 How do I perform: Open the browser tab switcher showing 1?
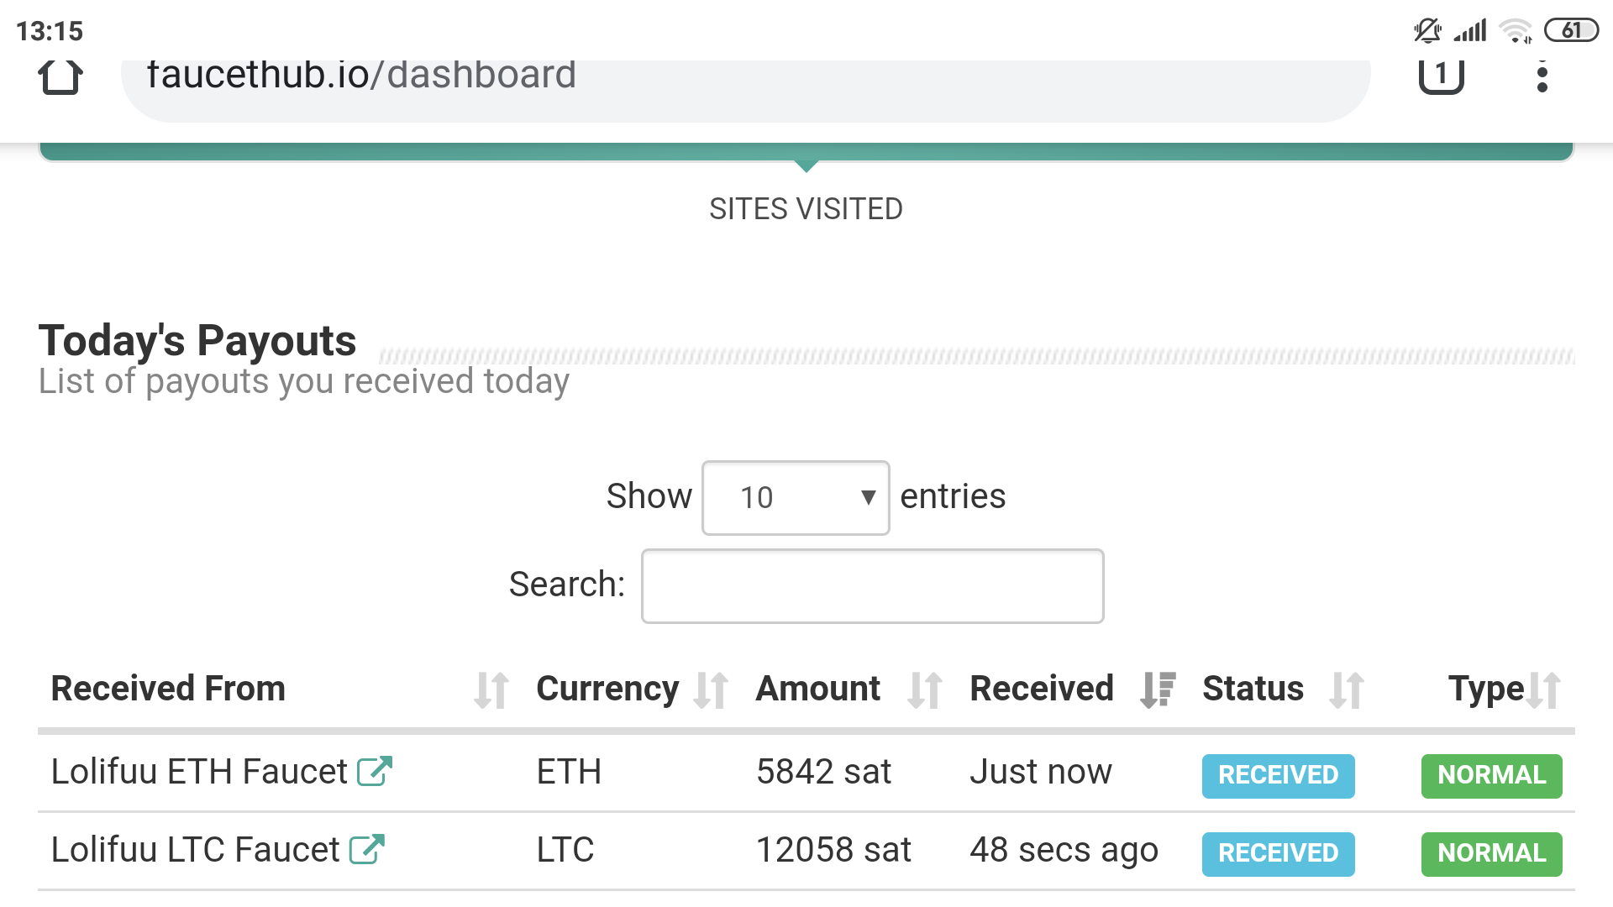(1442, 76)
